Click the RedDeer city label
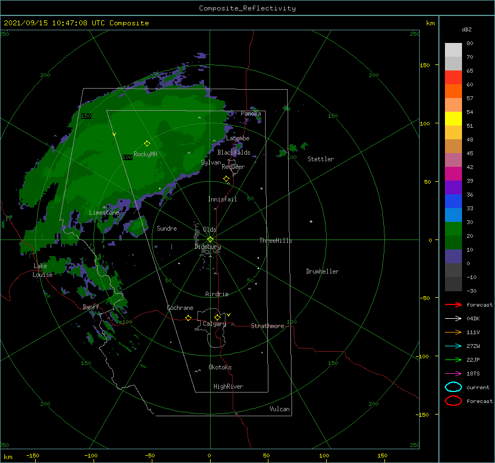This screenshot has height=463, width=495. (233, 167)
